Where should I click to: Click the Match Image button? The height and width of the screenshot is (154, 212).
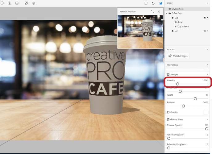tap(178, 56)
